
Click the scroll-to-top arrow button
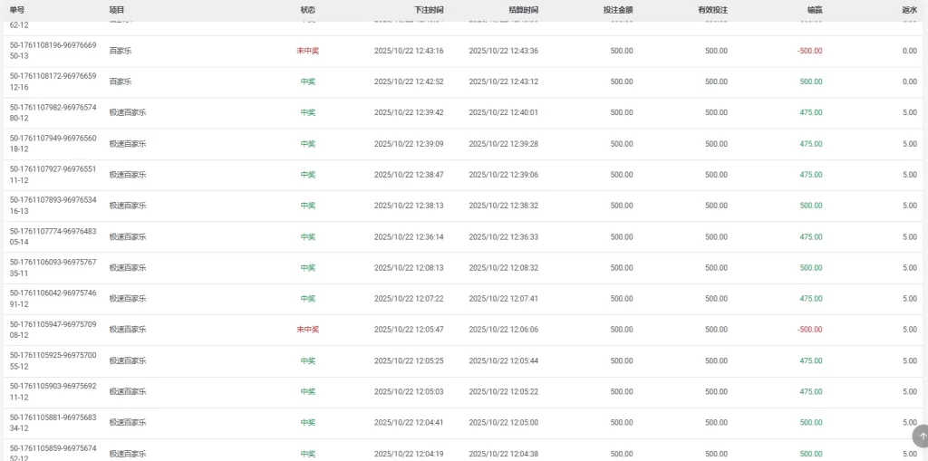[922, 437]
